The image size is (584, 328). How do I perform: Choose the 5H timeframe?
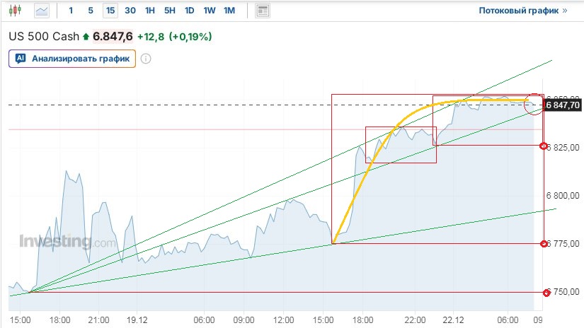(x=169, y=11)
